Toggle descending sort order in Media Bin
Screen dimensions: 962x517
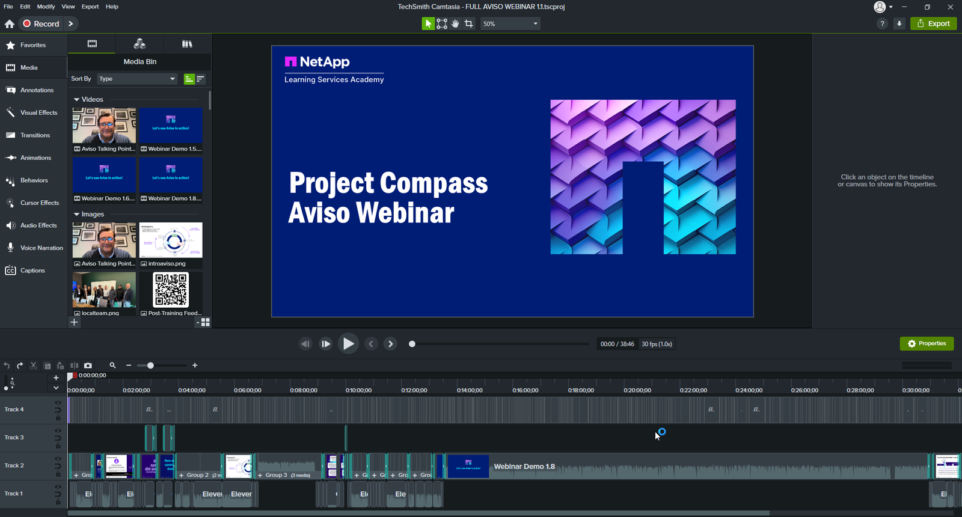coord(200,79)
